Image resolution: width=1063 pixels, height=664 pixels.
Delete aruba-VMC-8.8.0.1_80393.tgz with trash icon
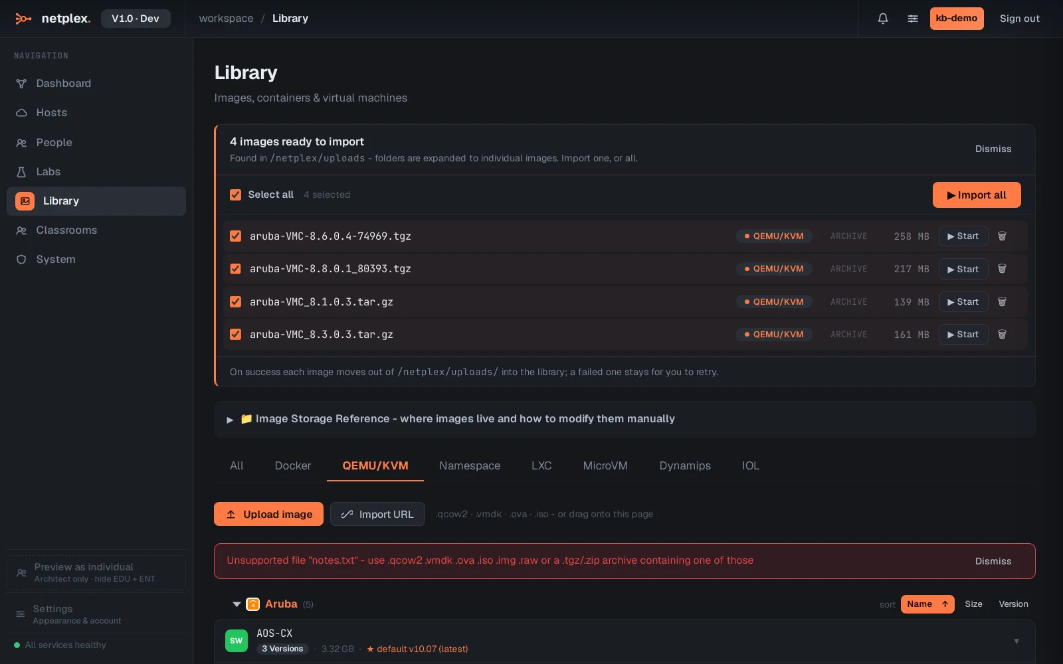pyautogui.click(x=1002, y=269)
